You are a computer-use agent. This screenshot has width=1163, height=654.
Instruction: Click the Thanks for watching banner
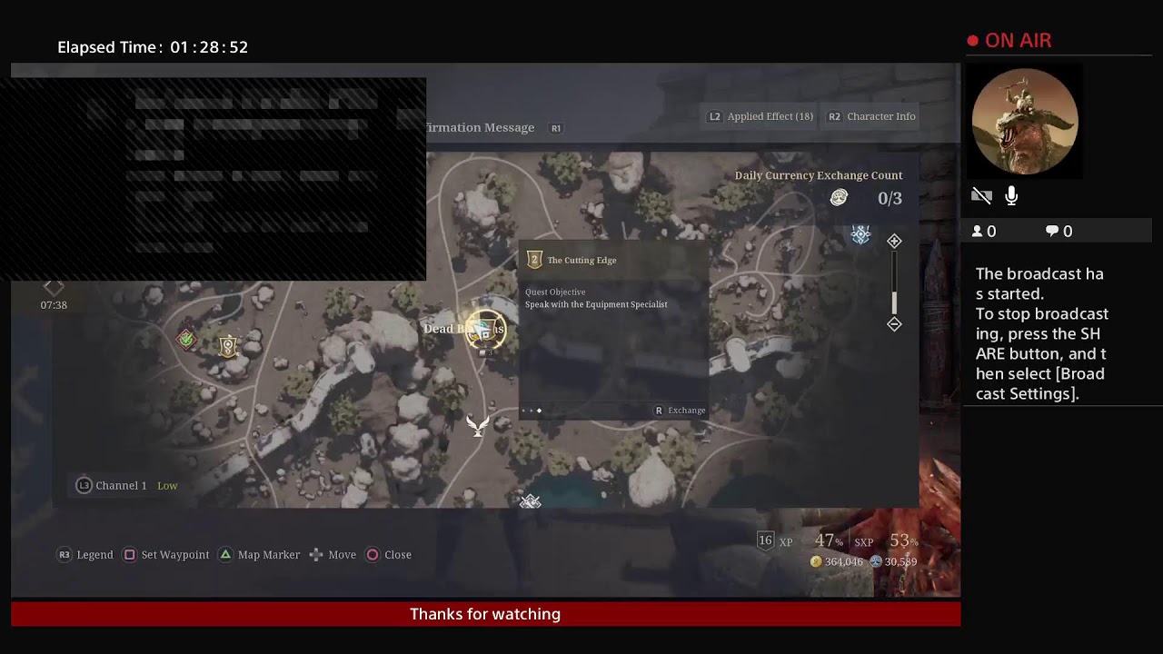485,614
